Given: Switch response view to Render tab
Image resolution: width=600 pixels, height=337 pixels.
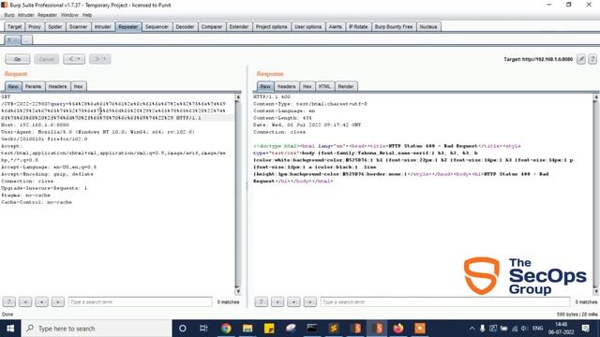Looking at the screenshot, I should tap(346, 86).
